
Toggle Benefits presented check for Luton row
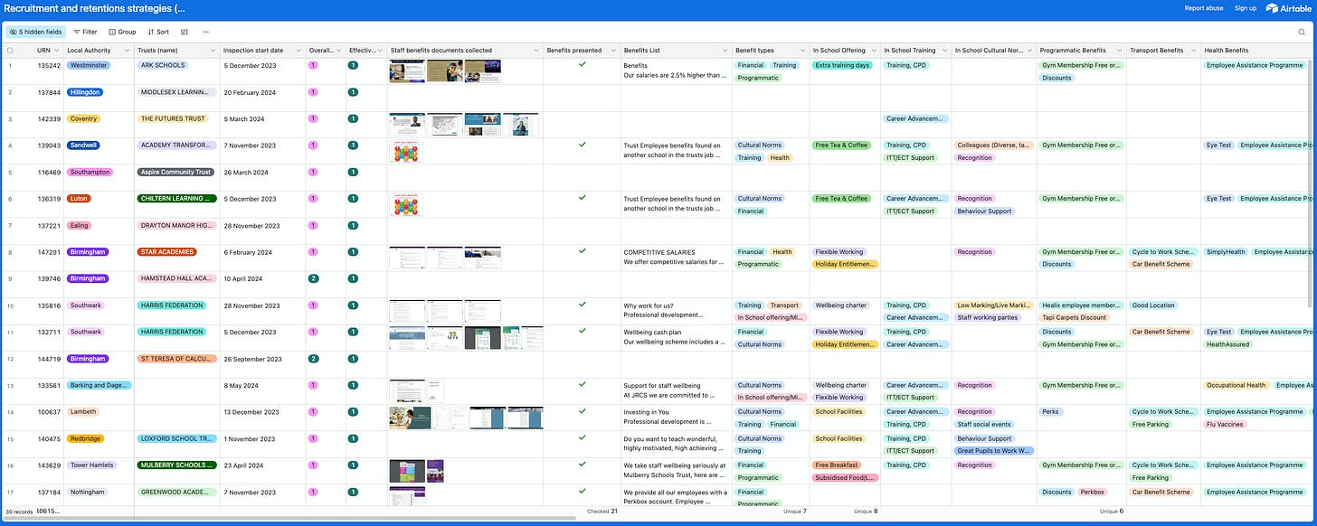[582, 198]
